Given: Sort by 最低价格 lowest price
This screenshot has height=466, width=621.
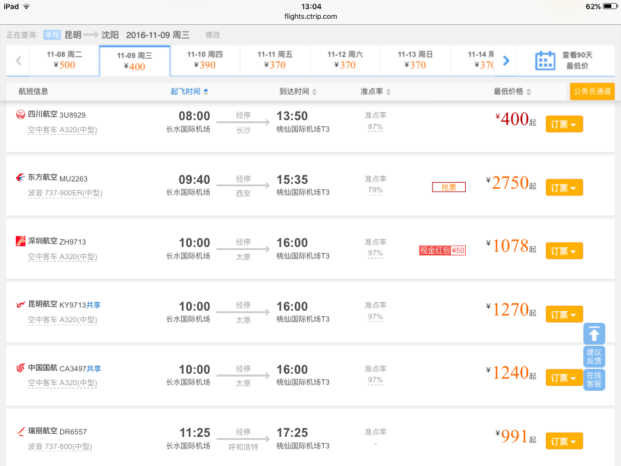Looking at the screenshot, I should click(512, 92).
